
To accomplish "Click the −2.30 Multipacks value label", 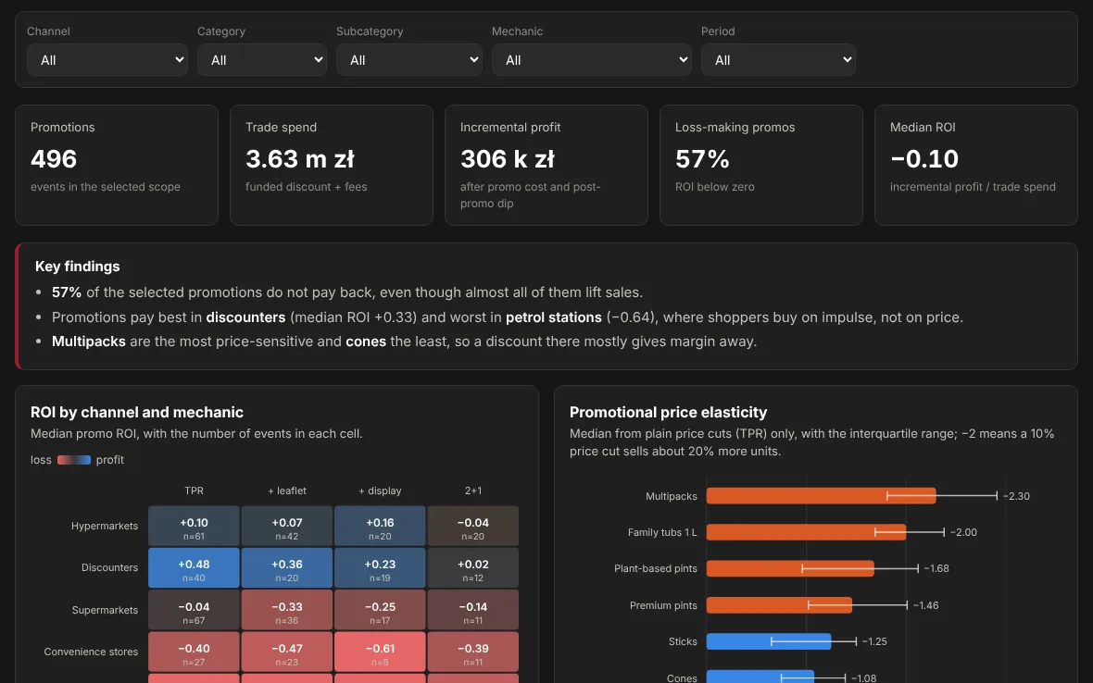I will click(x=1016, y=496).
